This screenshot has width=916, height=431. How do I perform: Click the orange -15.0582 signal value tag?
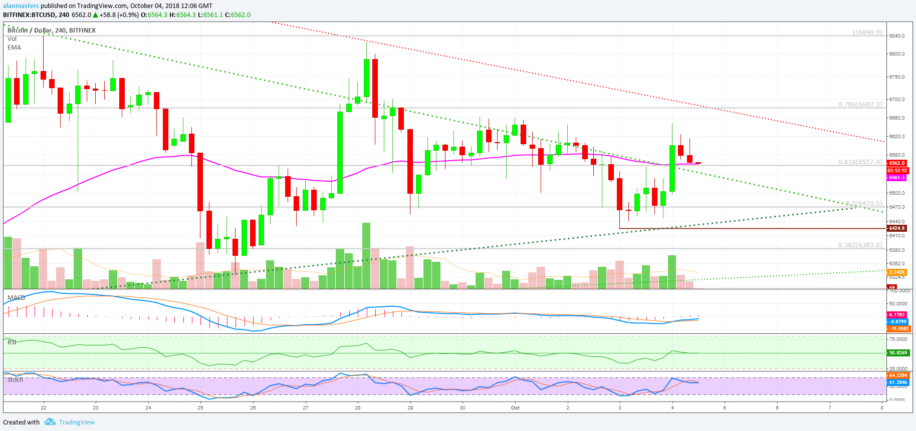[x=899, y=328]
